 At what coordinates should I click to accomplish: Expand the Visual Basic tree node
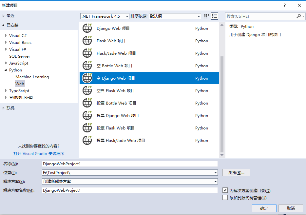click(6, 42)
